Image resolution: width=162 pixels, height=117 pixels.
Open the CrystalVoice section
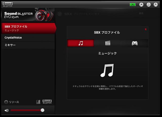pyautogui.click(x=27, y=37)
